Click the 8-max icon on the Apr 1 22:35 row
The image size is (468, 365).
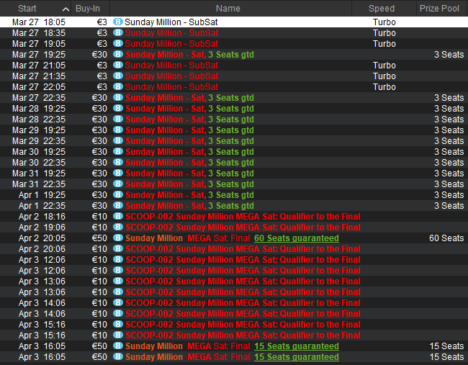(118, 205)
